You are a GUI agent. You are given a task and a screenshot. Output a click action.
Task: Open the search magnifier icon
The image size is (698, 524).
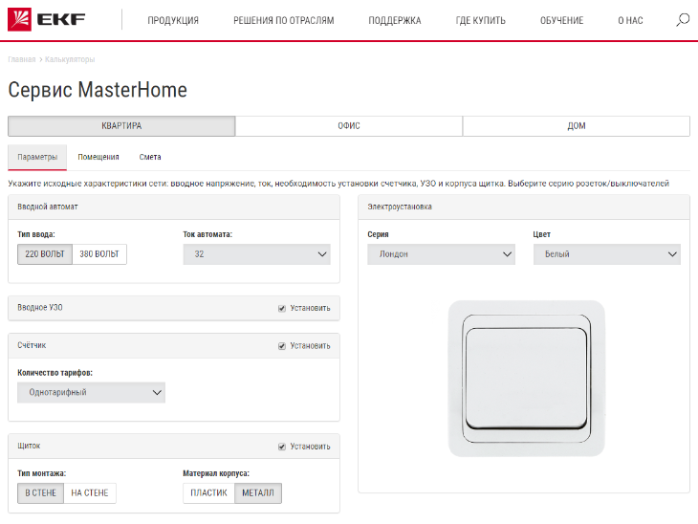[x=683, y=20]
